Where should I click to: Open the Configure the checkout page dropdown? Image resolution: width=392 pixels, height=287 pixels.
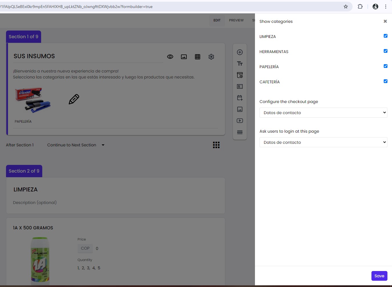coord(323,113)
